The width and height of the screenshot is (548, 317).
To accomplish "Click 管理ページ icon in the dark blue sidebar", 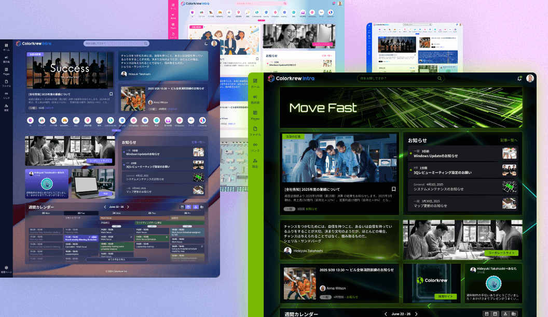I will pyautogui.click(x=6, y=268).
